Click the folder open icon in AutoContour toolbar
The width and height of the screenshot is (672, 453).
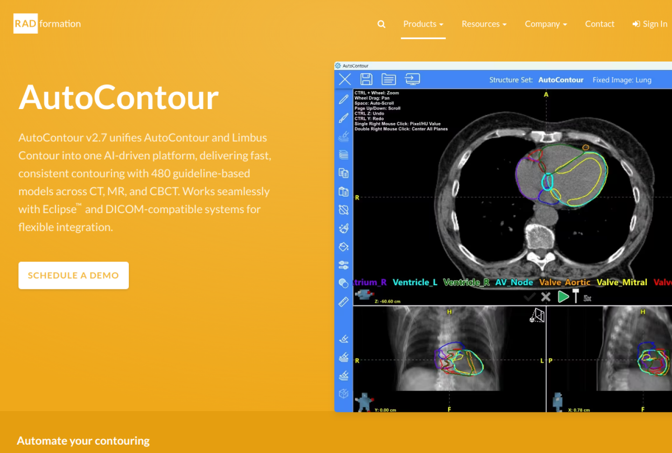pyautogui.click(x=389, y=79)
